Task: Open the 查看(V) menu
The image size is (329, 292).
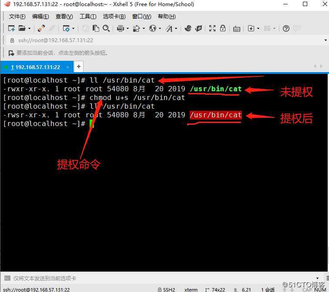Action: [x=64, y=17]
